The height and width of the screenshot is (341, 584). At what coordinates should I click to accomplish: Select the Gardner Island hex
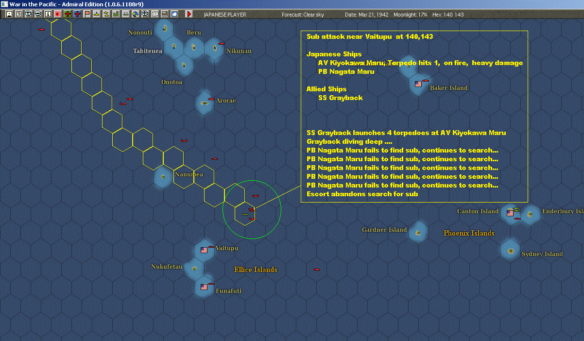[x=418, y=232]
